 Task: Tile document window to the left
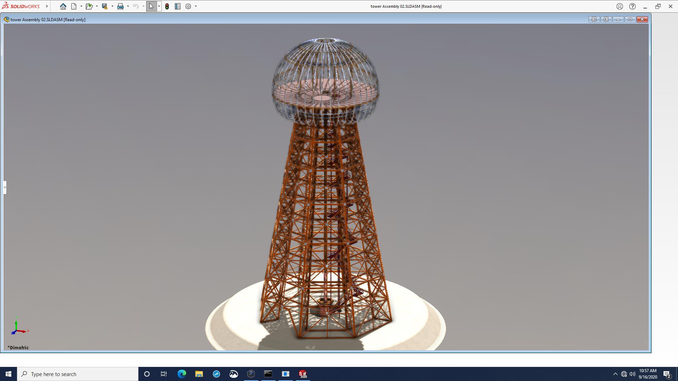click(x=594, y=19)
